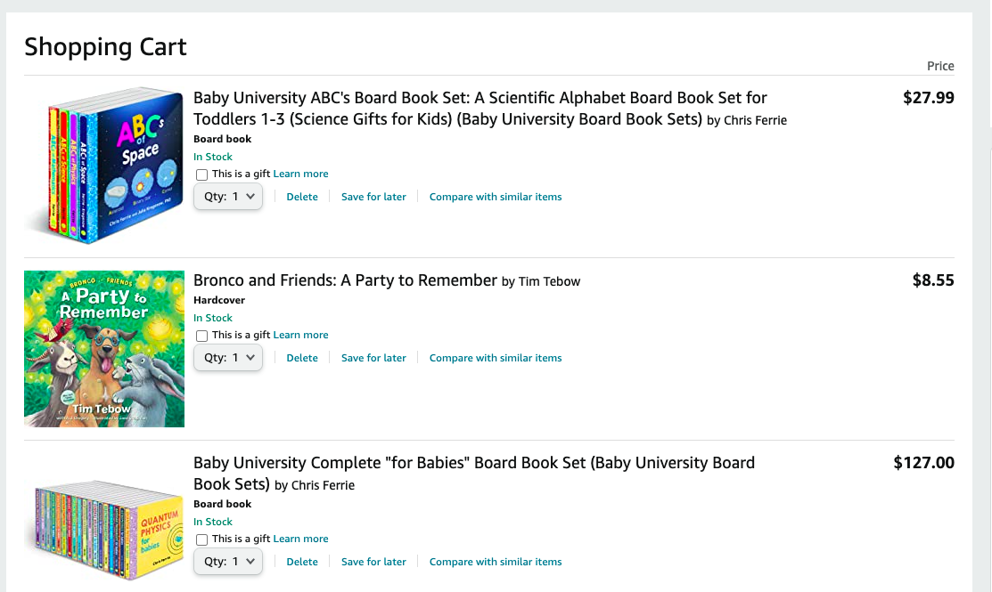Delete Baby University ABC's Board Book Set
Viewport: 992px width, 592px height.
click(302, 197)
